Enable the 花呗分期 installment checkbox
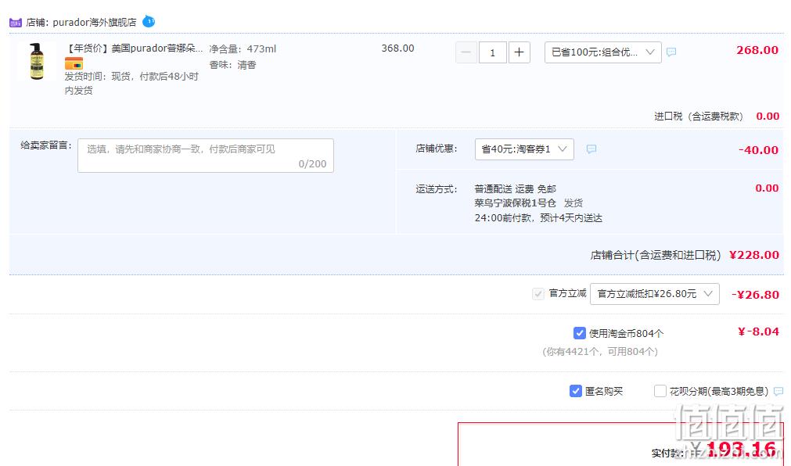The width and height of the screenshot is (791, 466). 660,391
